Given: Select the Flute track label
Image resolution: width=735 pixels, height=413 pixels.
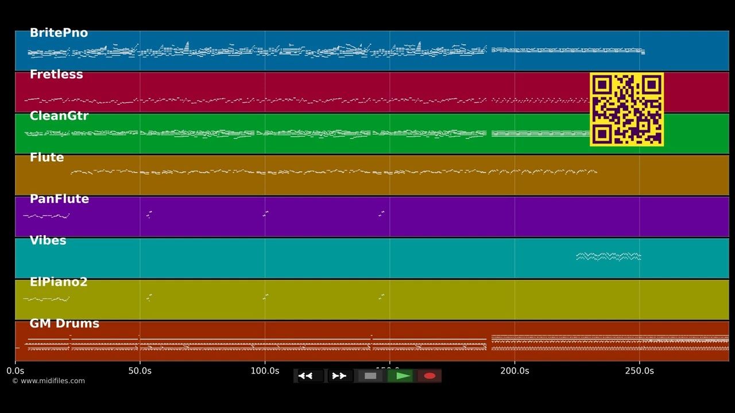Looking at the screenshot, I should point(47,157).
